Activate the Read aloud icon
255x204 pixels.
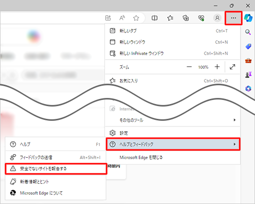(x=122, y=18)
